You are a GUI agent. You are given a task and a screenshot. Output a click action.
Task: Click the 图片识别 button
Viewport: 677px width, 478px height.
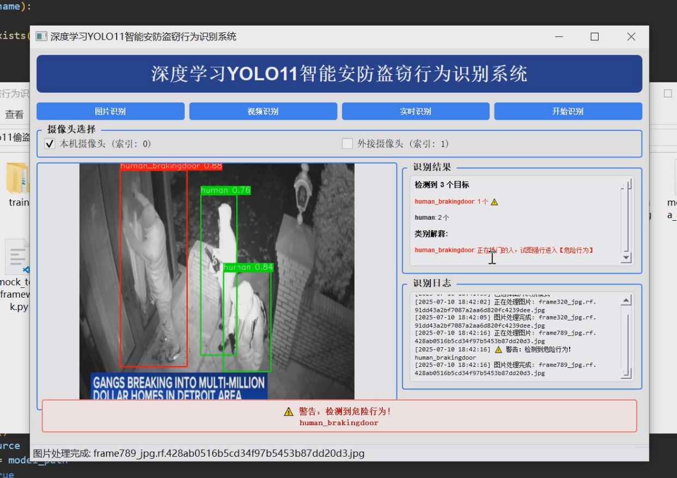point(111,111)
